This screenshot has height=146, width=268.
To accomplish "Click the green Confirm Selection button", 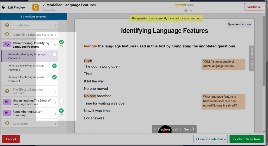I will click(247, 139).
